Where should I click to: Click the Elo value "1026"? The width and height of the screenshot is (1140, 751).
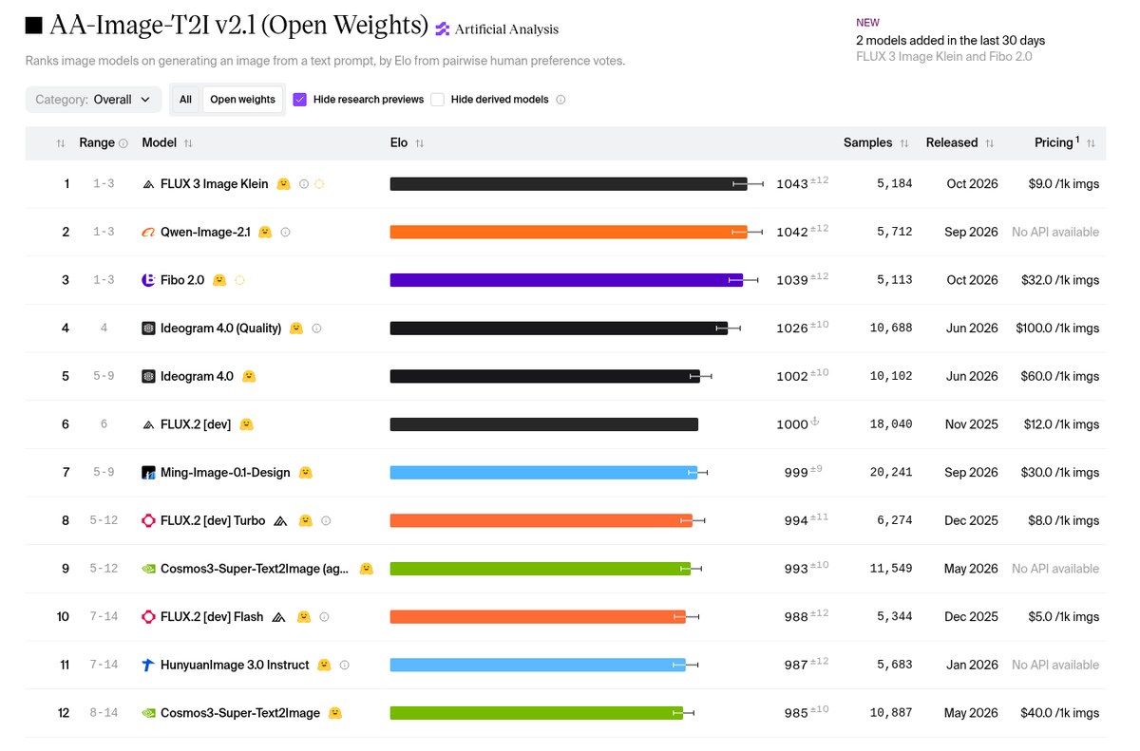click(x=792, y=329)
